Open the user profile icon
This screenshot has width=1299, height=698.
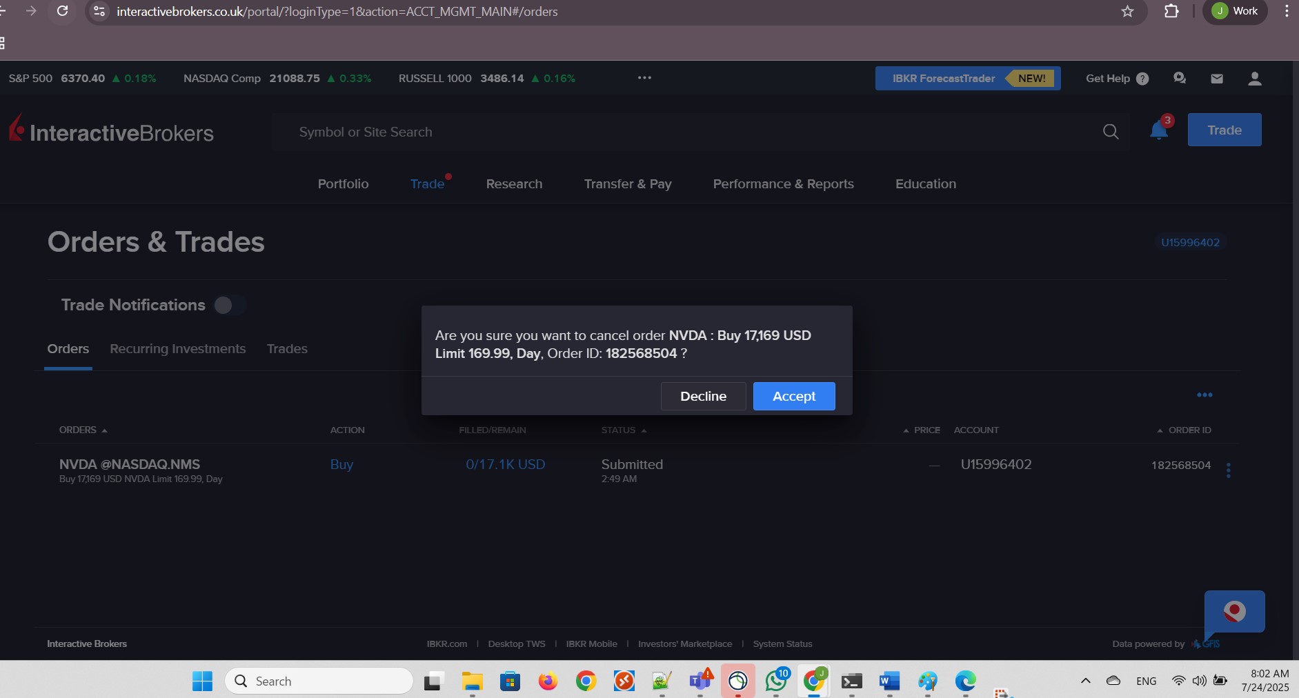tap(1255, 78)
